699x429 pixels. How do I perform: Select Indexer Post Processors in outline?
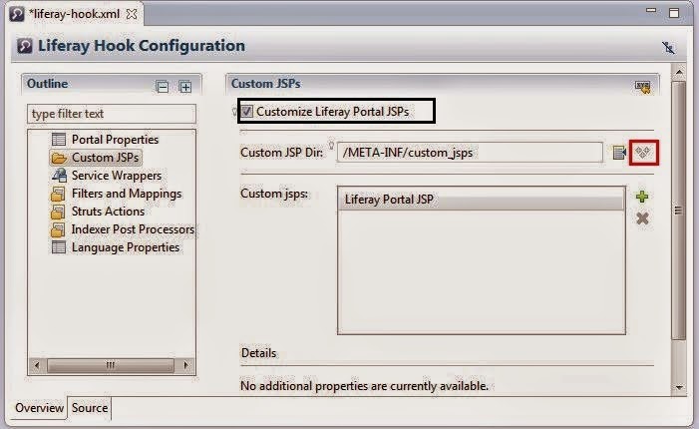pos(133,229)
